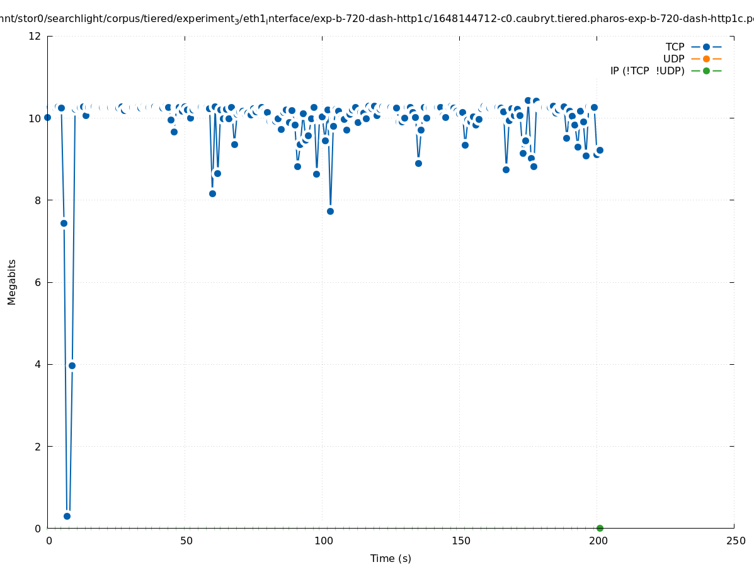Select the UDP legend label text

673,59
